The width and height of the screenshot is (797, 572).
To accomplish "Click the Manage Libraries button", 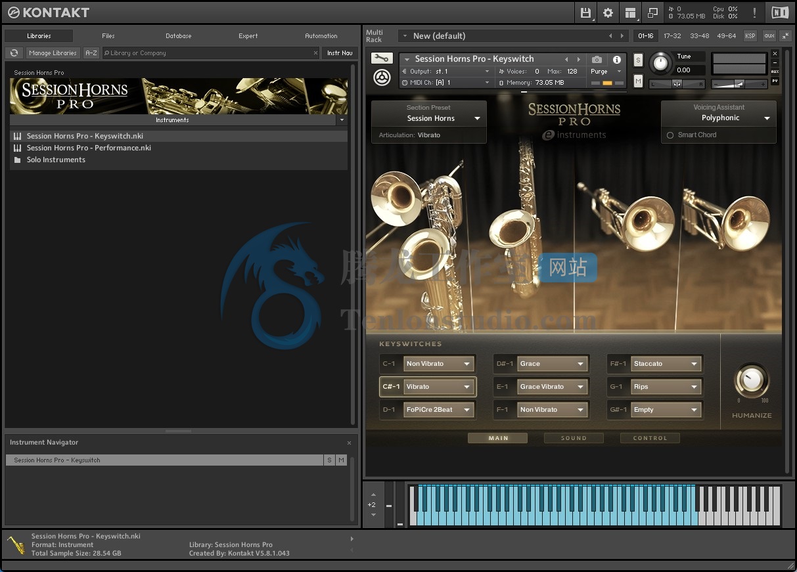I will point(53,53).
